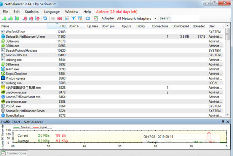Screen dimensions: 233x156
Task: Sort by the Connections column header
Action: [160, 26]
